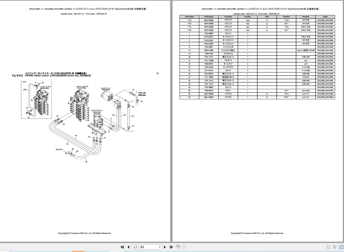
Task: Jump to the last page
Action: 171,247
